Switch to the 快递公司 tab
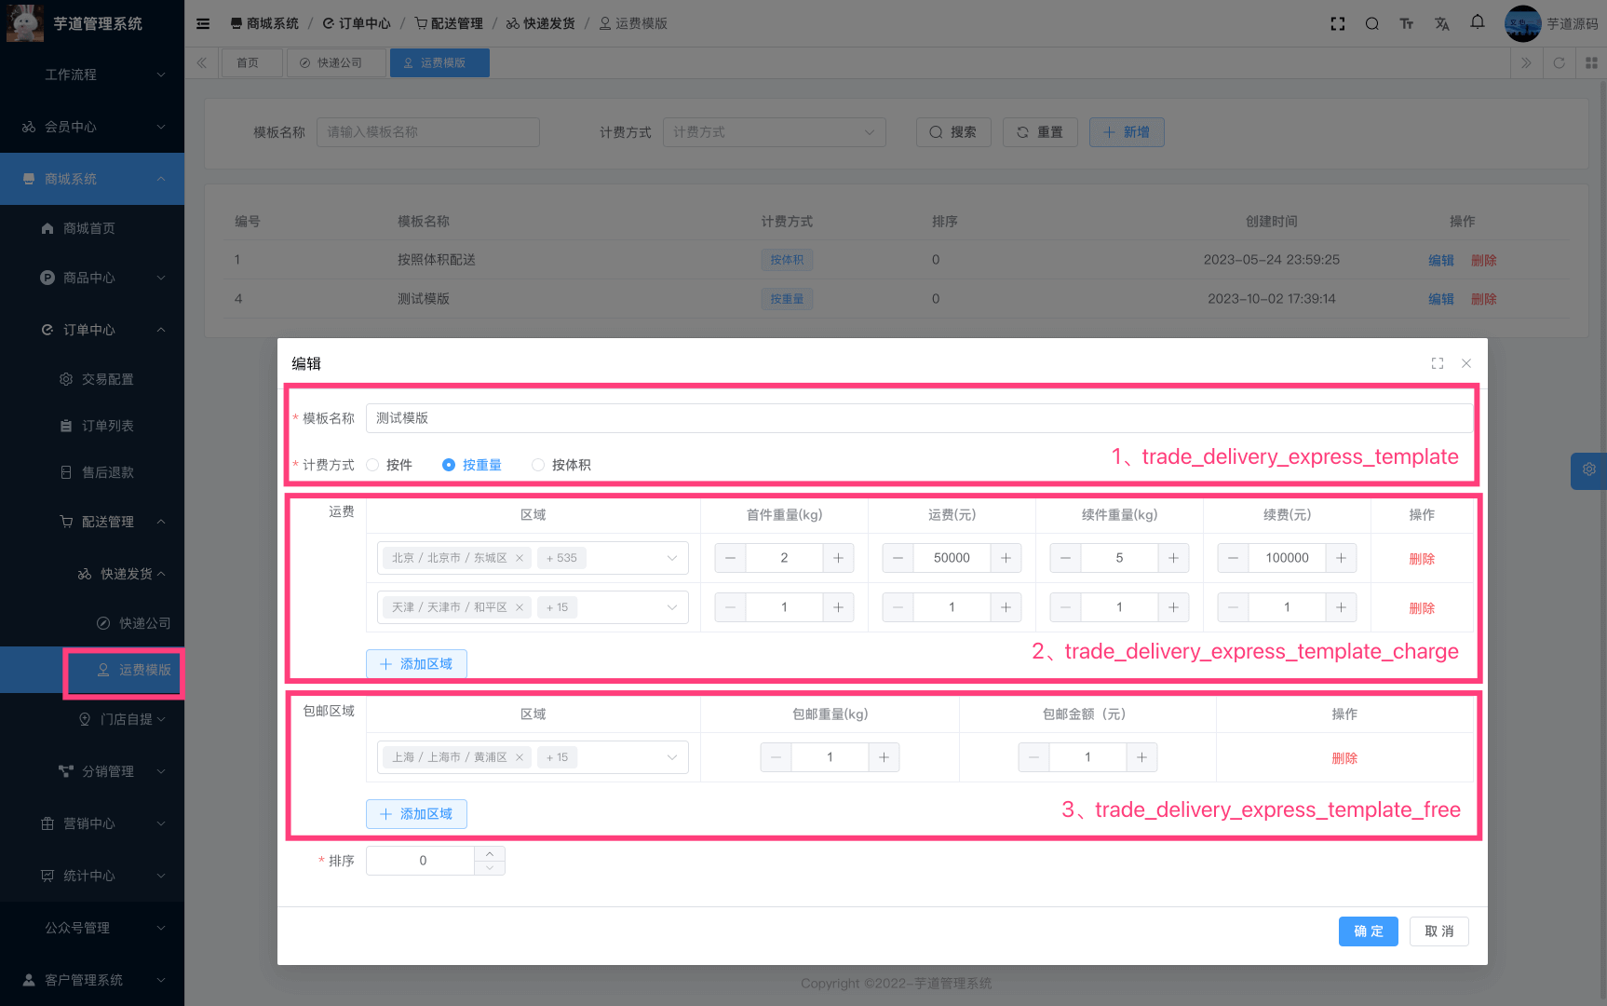 pyautogui.click(x=331, y=62)
